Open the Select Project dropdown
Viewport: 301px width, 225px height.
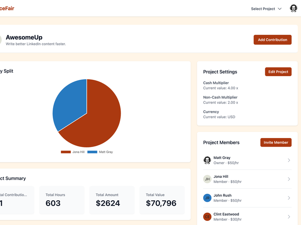(x=266, y=9)
